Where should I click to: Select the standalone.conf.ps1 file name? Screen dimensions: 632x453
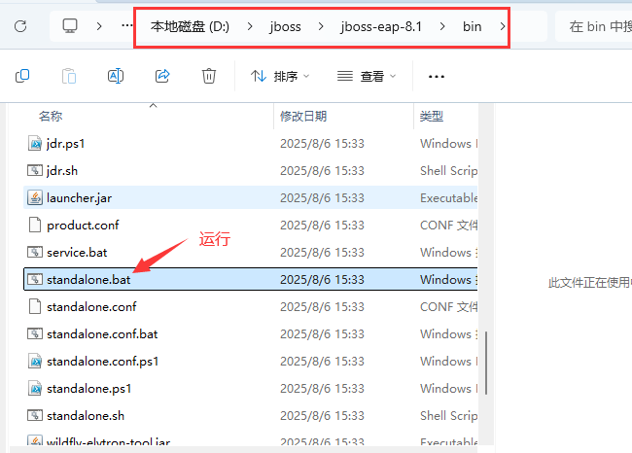tap(102, 361)
